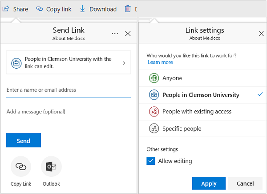
Task: Click the Delete trash can icon
Action: [128, 9]
